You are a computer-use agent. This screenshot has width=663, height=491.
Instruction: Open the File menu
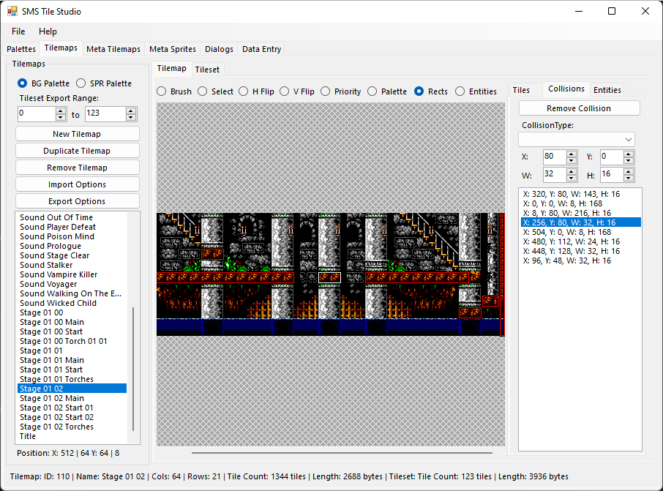18,31
